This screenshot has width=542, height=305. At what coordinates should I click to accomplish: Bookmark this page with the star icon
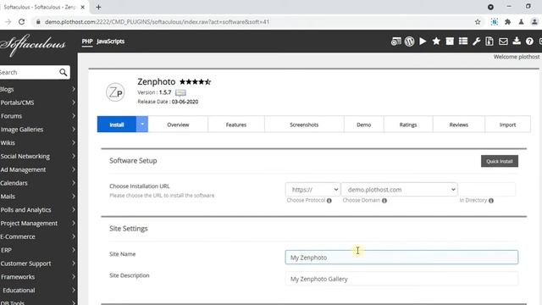click(478, 22)
